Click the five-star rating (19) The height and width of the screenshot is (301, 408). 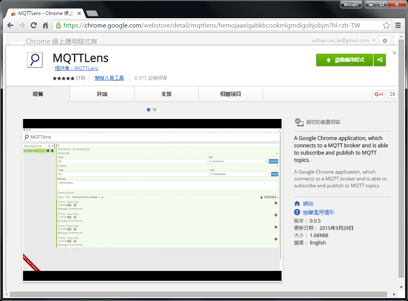coord(69,78)
